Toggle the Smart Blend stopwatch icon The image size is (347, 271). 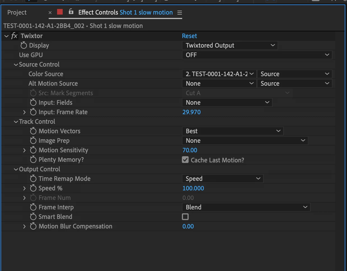pos(33,216)
